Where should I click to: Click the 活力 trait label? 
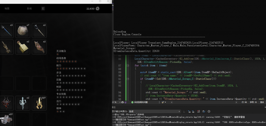[x=59, y=101]
